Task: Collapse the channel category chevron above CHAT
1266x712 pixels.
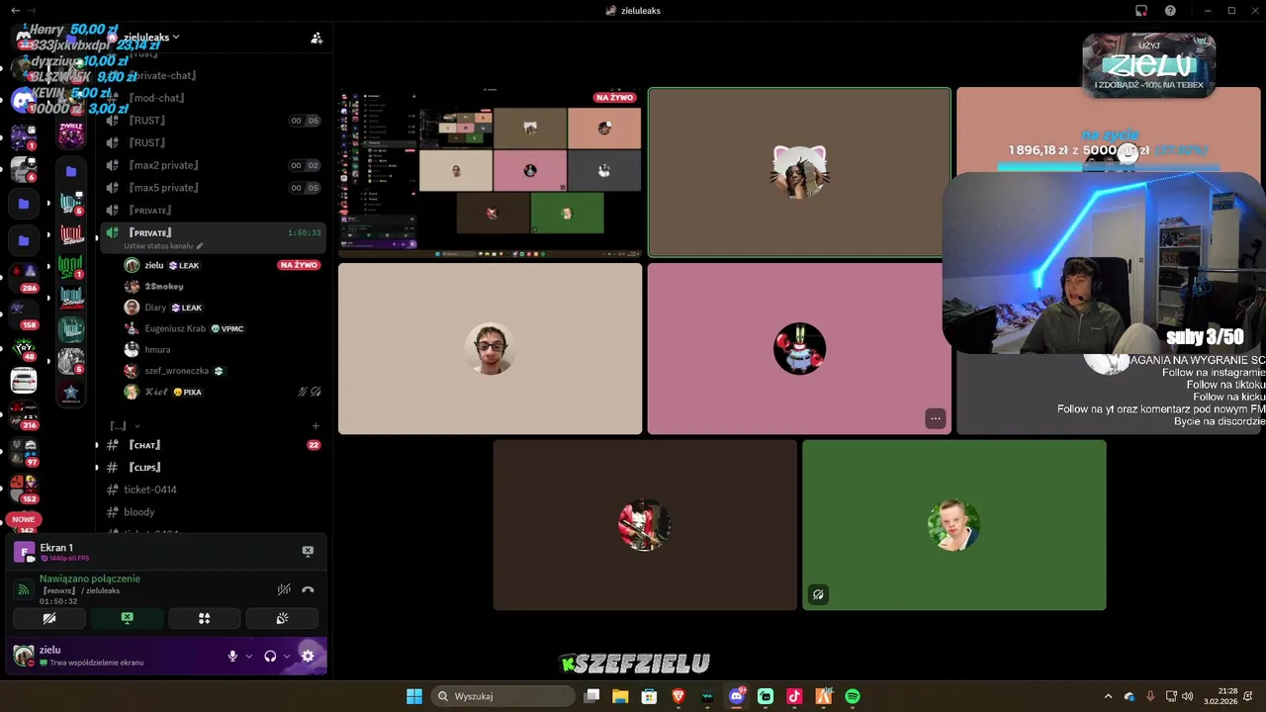Action: 136,426
